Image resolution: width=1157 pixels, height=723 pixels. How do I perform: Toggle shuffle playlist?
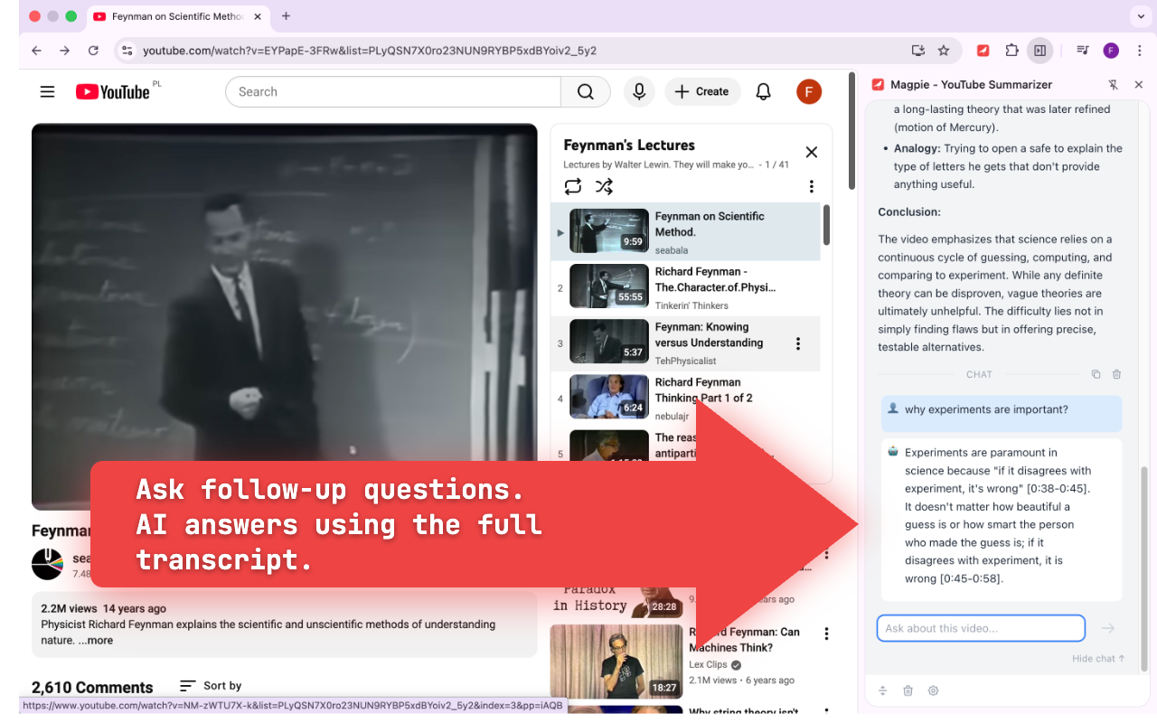604,186
